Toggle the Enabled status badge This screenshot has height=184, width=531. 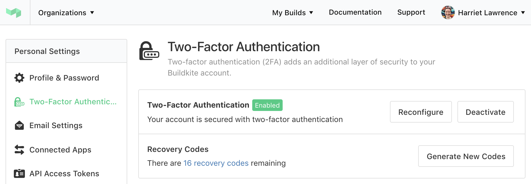coord(267,105)
